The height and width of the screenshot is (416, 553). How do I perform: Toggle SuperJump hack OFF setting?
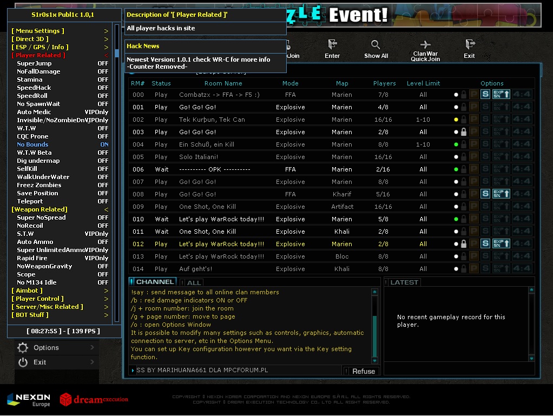click(62, 63)
